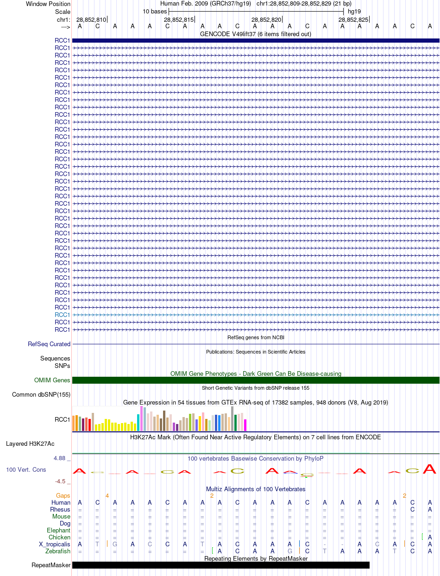This screenshot has width=440, height=576.
Task: Select the Rhesus alignment row label
Action: (60, 510)
